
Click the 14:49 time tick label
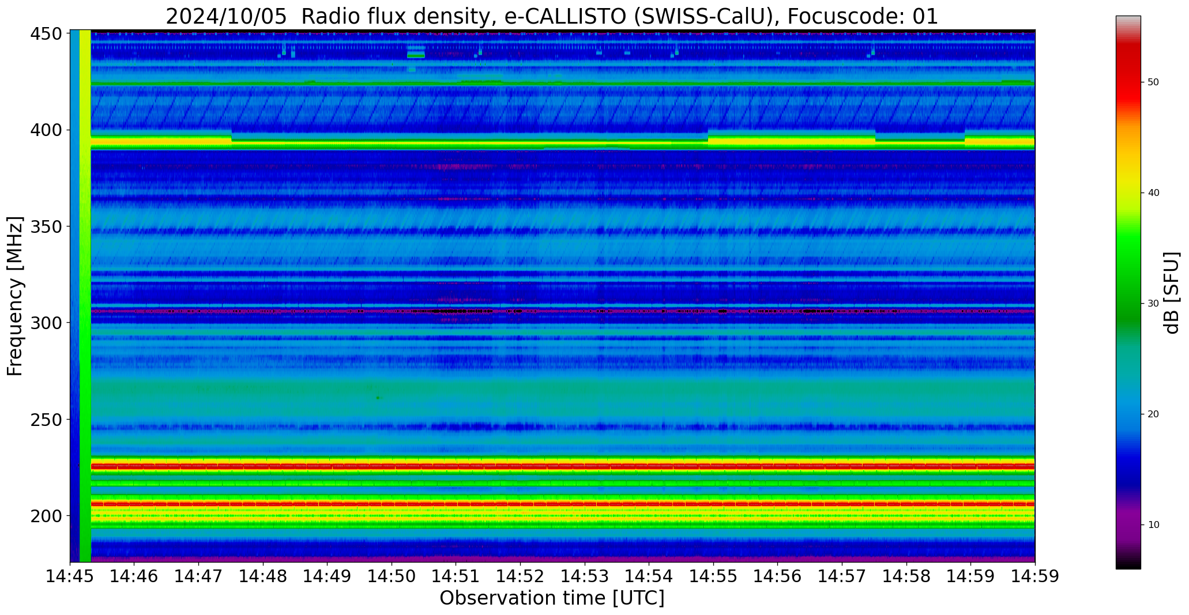[328, 576]
